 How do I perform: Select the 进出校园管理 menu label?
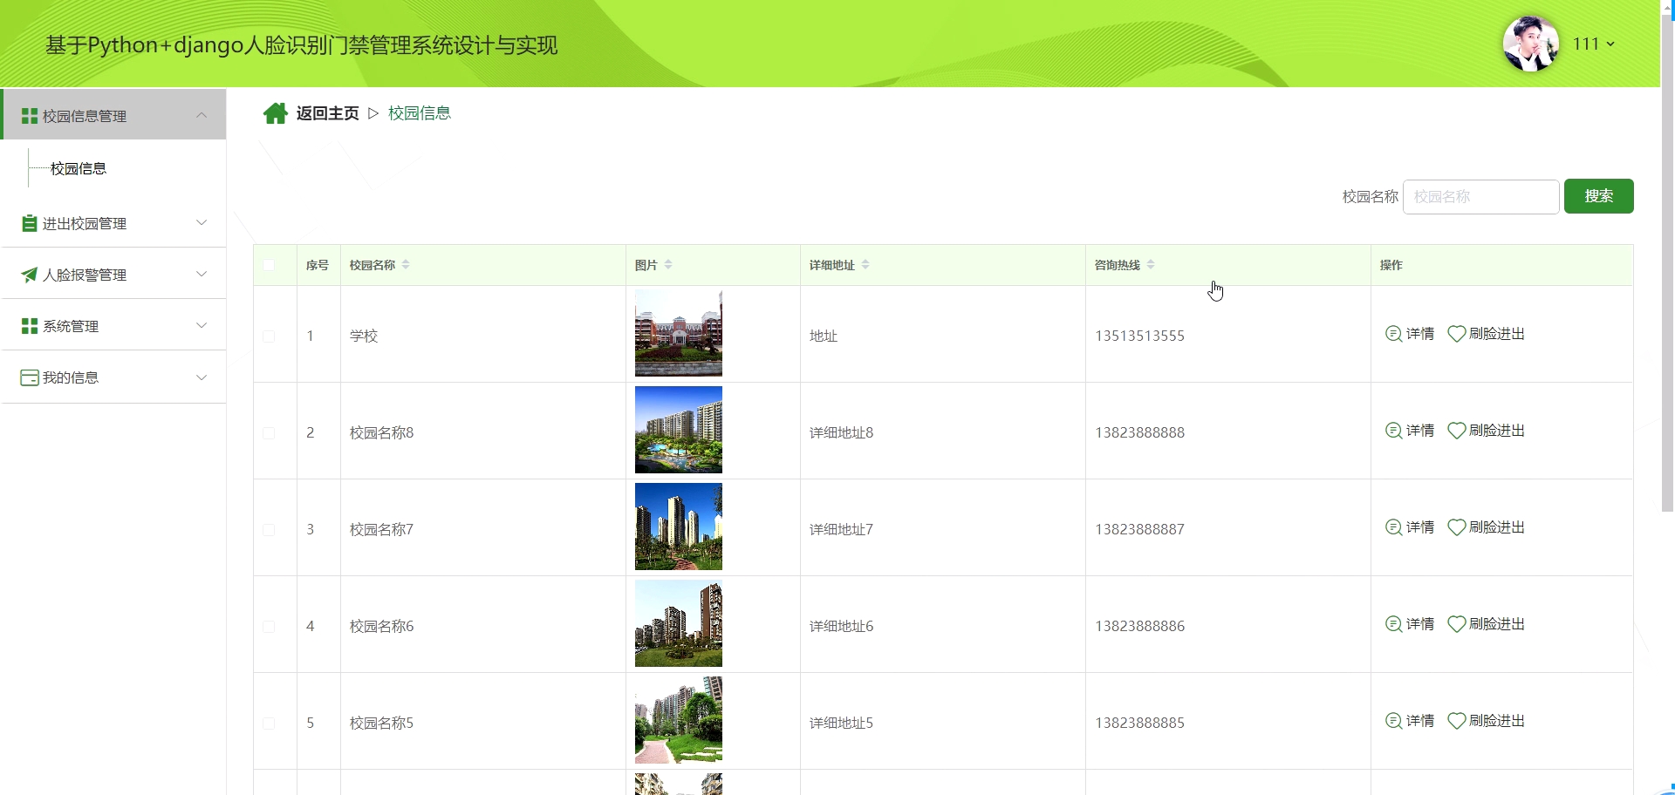(85, 223)
